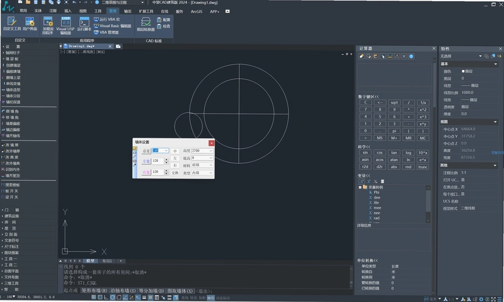Open the 总宽 width combo box dropdown
The width and height of the screenshot is (504, 302).
[166, 151]
